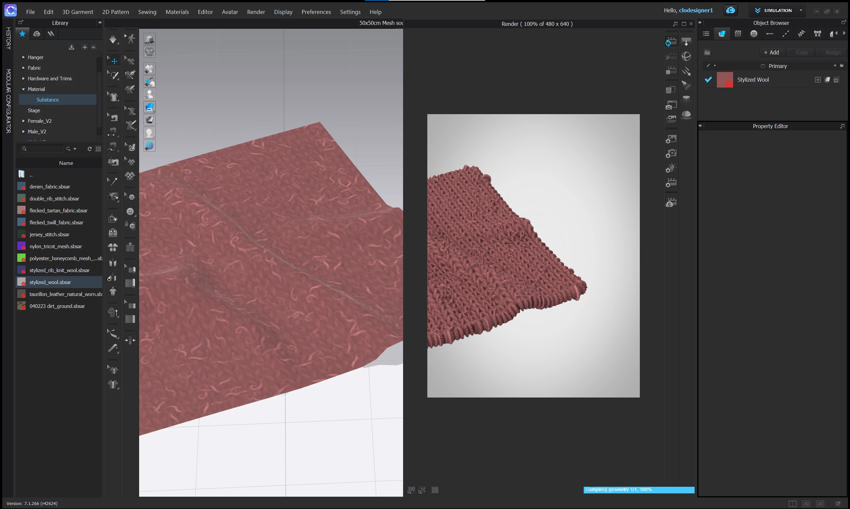850x509 pixels.
Task: Toggle textured surface view in the 3D viewport
Action: pos(149,107)
